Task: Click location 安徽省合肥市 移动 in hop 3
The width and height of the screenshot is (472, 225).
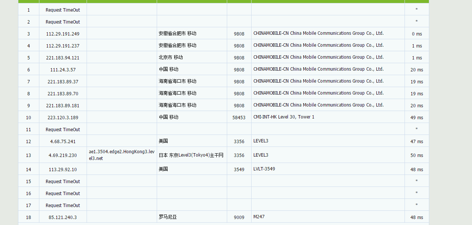Action: pos(177,33)
